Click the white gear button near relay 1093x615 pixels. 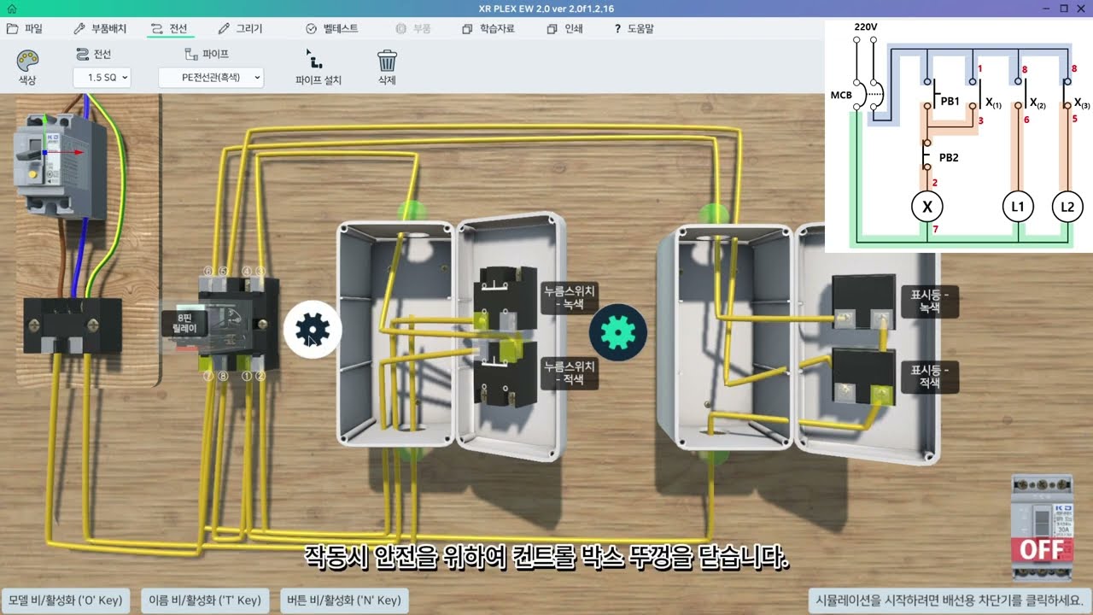[313, 330]
